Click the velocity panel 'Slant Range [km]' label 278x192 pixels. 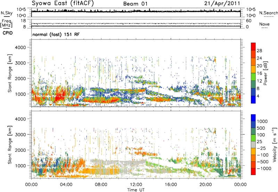[10, 145]
